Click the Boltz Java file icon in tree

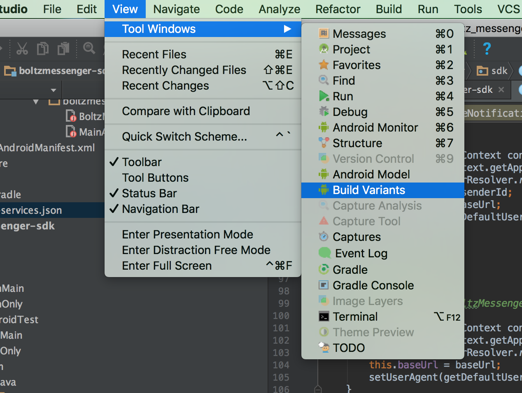(x=71, y=116)
